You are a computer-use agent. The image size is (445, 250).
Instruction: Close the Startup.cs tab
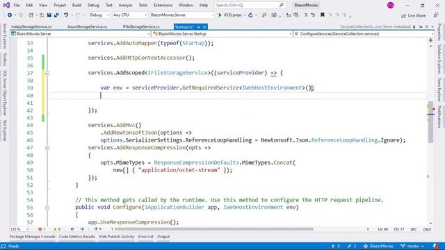(x=204, y=27)
